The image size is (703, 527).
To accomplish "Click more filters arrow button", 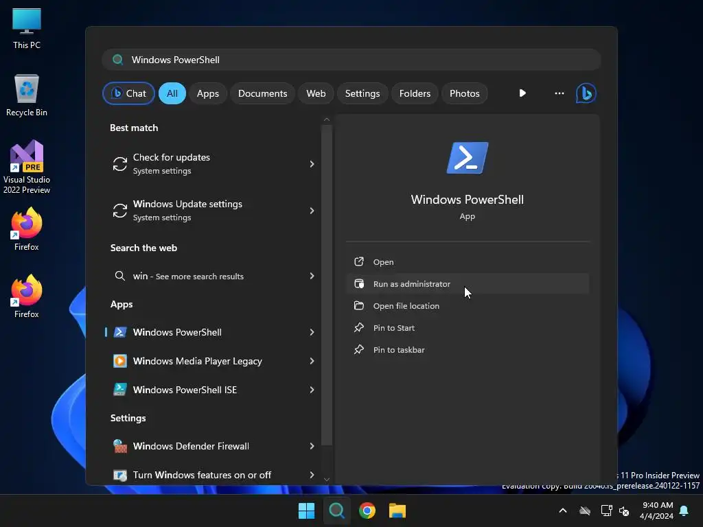I will click(x=522, y=93).
